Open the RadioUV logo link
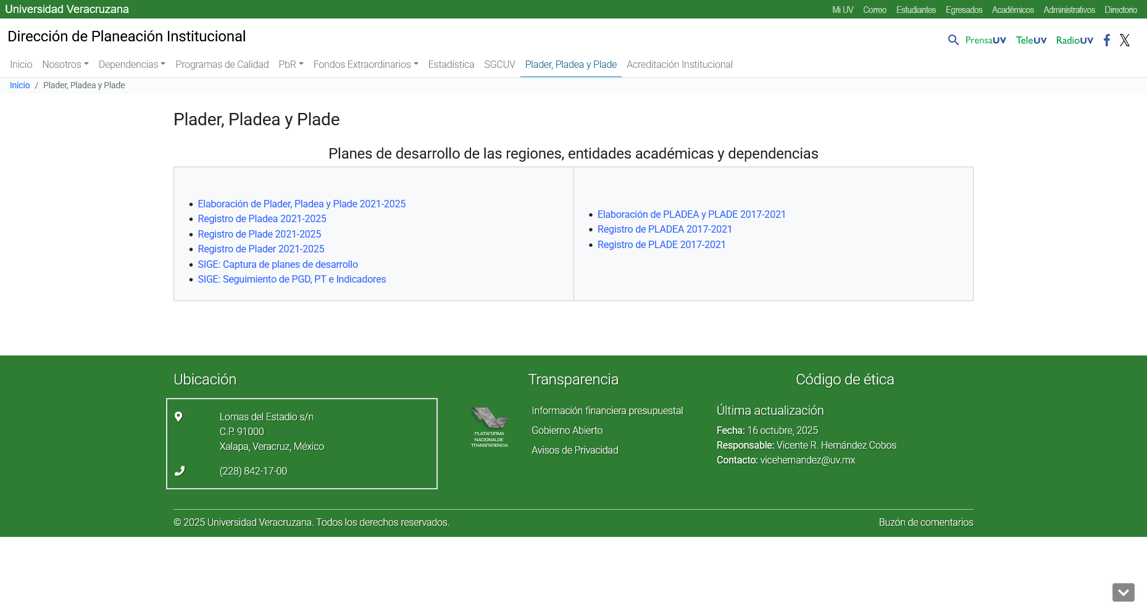The height and width of the screenshot is (614, 1147). pos(1074,40)
